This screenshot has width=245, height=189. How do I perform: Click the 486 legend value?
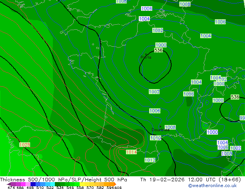click(x=20, y=187)
